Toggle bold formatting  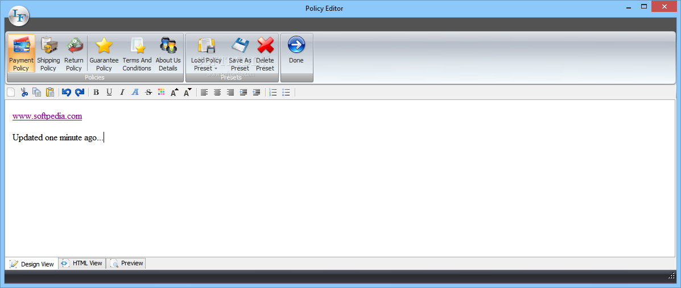(x=96, y=92)
